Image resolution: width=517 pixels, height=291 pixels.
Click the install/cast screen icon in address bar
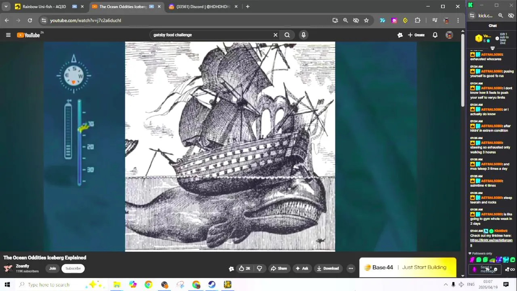335,20
